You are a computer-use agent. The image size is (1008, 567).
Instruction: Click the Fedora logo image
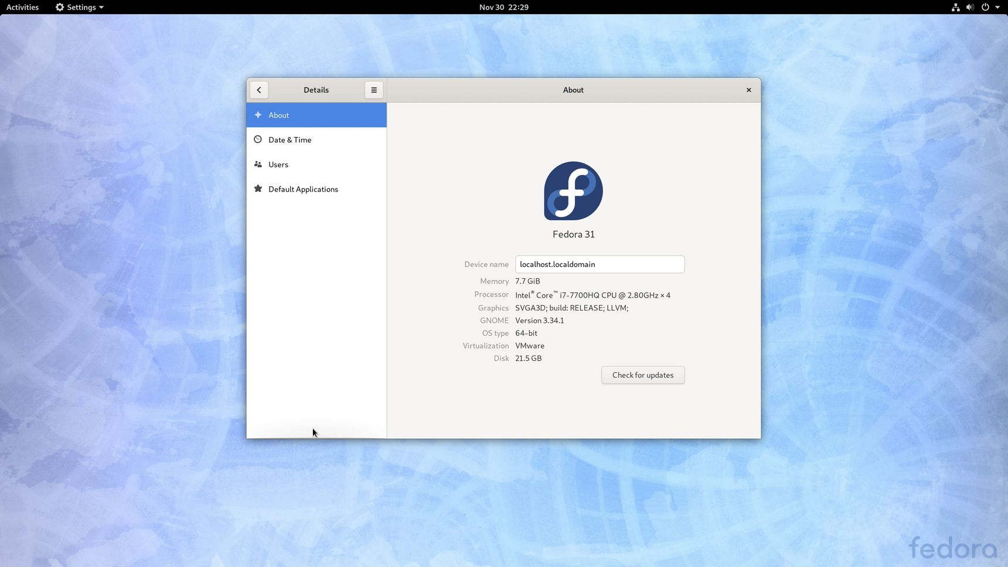click(x=573, y=191)
